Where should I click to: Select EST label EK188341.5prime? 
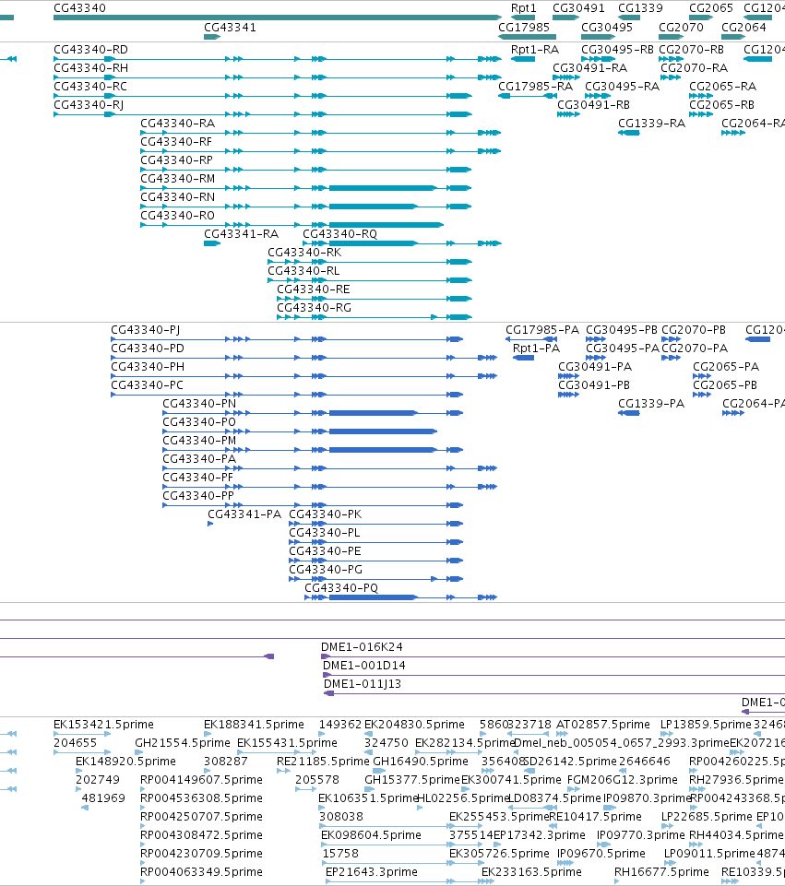pos(254,725)
